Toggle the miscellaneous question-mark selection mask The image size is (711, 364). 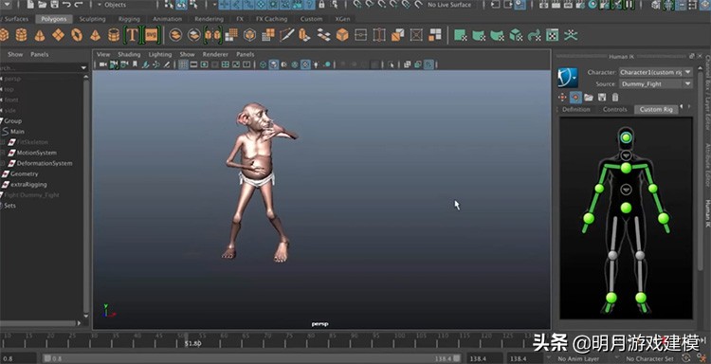pyautogui.click(x=310, y=5)
